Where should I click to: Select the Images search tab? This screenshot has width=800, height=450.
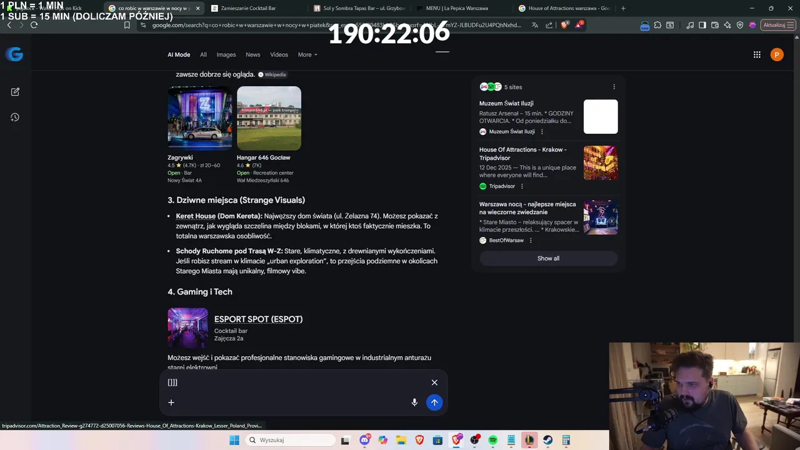coord(226,55)
